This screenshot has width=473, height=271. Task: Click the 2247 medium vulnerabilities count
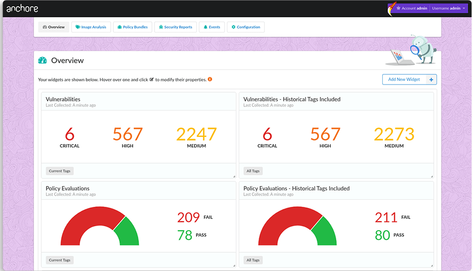click(x=196, y=134)
